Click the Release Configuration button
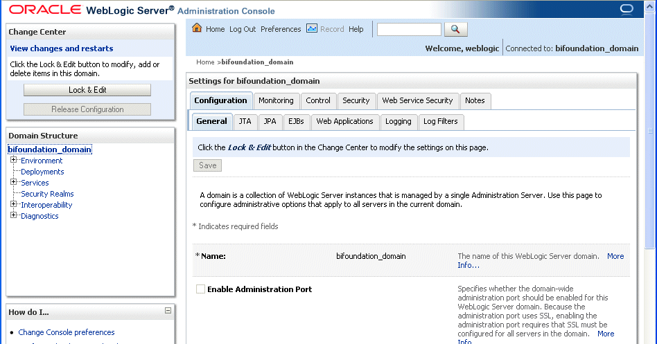This screenshot has height=344, width=657. pyautogui.click(x=87, y=109)
